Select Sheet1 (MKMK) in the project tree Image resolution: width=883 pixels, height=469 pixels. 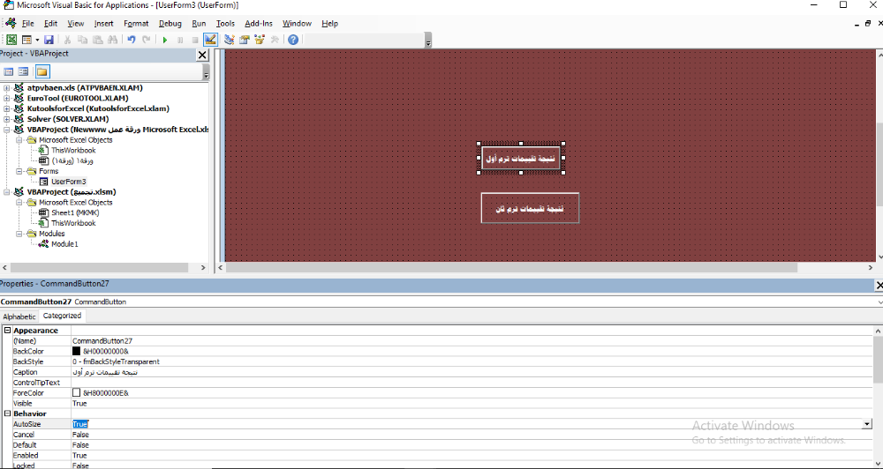click(x=75, y=213)
